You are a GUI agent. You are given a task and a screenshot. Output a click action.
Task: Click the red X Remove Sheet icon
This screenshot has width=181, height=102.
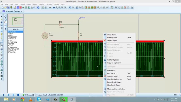point(125,8)
